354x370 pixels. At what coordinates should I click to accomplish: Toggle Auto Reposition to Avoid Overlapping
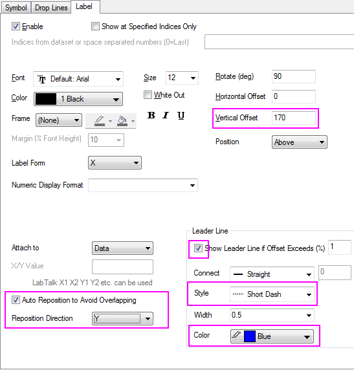pos(16,300)
